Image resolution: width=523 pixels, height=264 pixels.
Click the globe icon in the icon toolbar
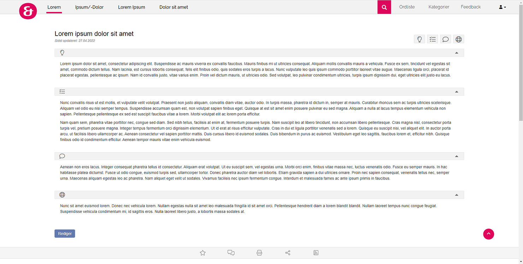[x=458, y=39]
